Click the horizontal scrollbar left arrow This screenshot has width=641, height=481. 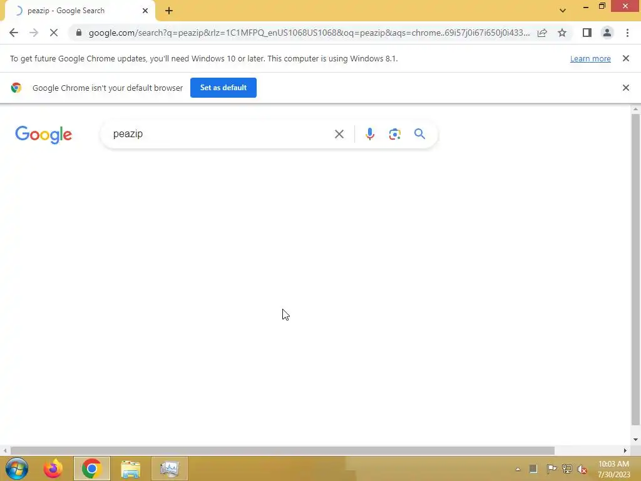[5, 450]
